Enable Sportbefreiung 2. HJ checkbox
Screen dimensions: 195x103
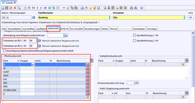coord(135,41)
